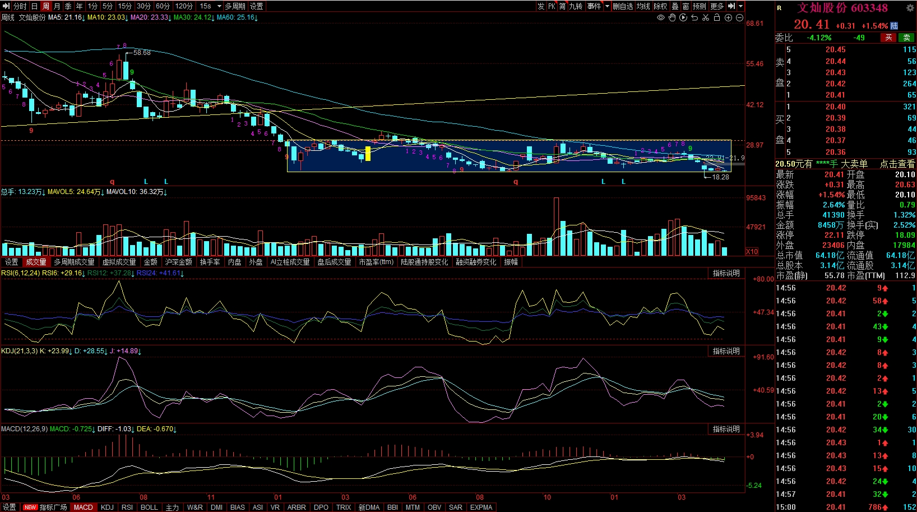Click the 除权 ex-rights button
Screen dimensions: 917x512
coord(660,6)
